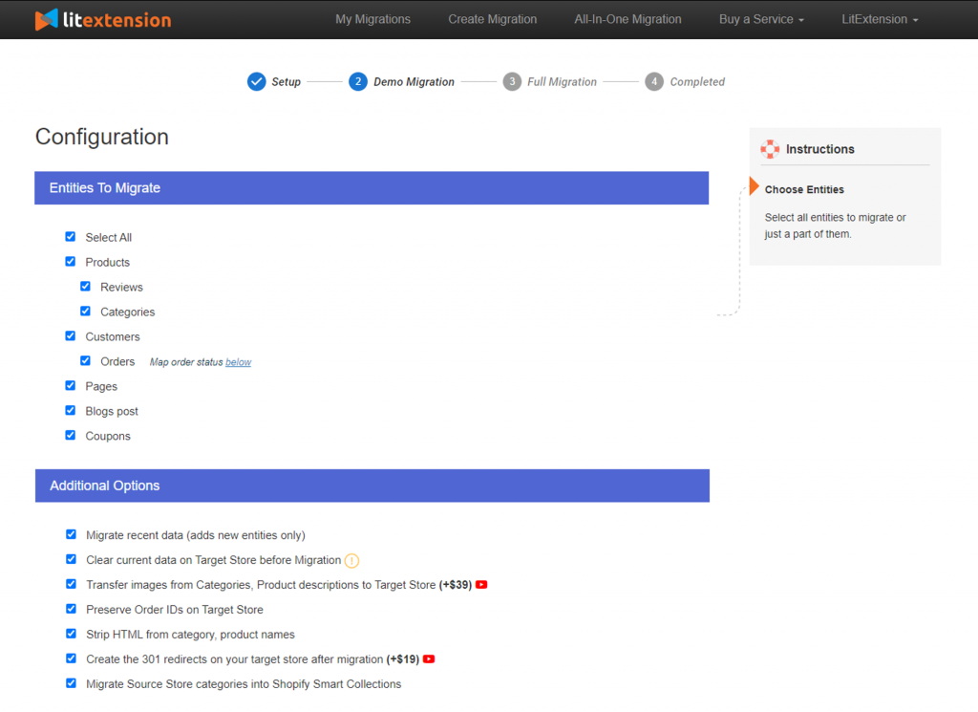Open All-In-One Migration

(627, 18)
